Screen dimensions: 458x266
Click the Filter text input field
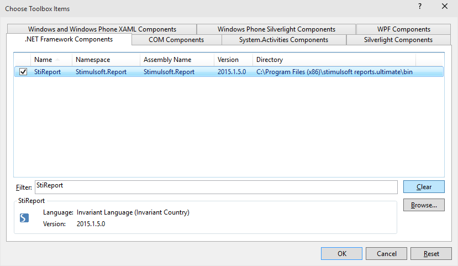(215, 187)
